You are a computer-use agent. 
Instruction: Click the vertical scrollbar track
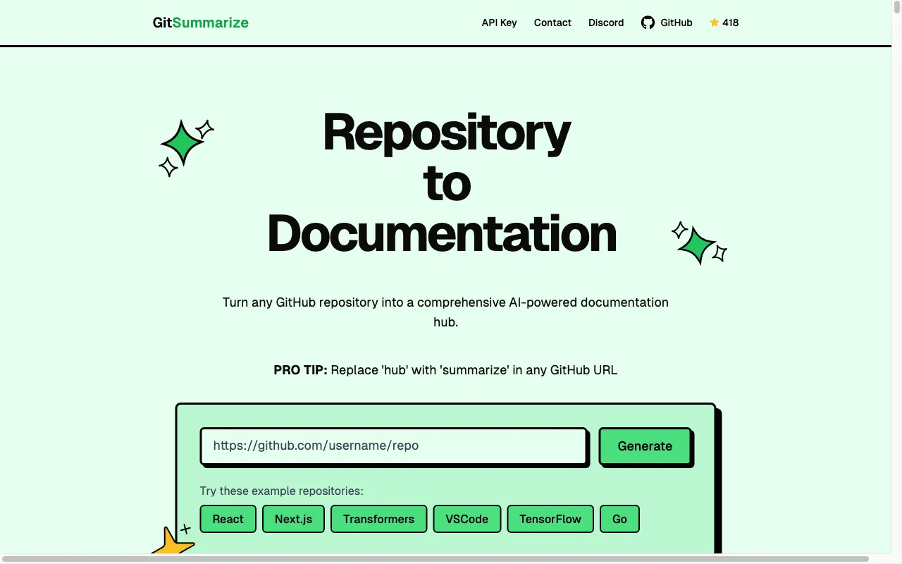896,277
